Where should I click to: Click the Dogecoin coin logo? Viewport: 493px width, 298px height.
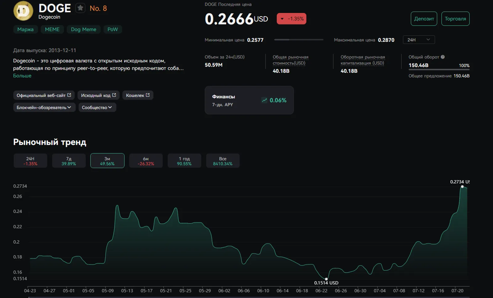tap(23, 11)
